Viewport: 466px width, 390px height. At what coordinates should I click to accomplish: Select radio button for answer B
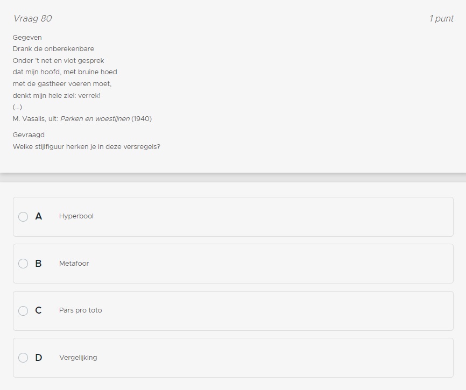click(23, 264)
